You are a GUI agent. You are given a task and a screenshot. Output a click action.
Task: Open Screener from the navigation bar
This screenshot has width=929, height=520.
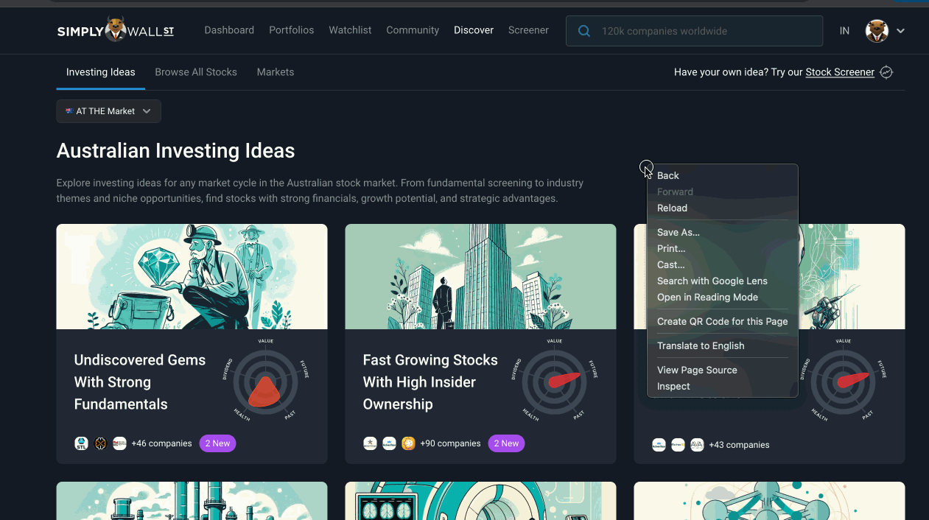pos(528,30)
